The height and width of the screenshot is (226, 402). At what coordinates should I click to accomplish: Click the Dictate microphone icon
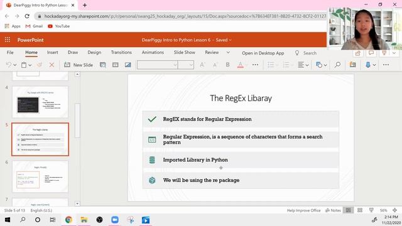tap(368, 65)
